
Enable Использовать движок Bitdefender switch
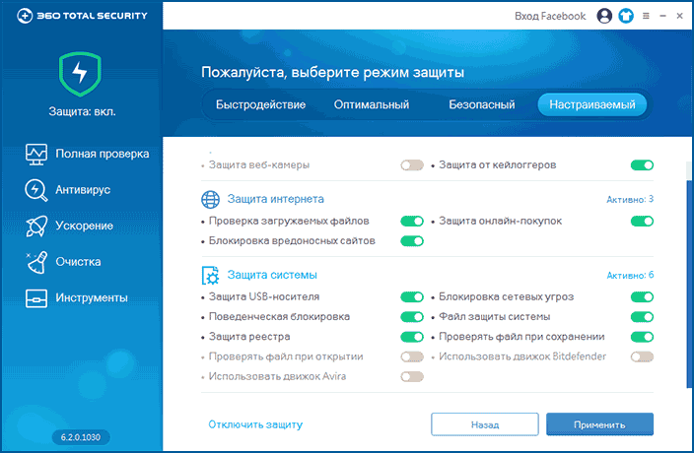(x=642, y=356)
